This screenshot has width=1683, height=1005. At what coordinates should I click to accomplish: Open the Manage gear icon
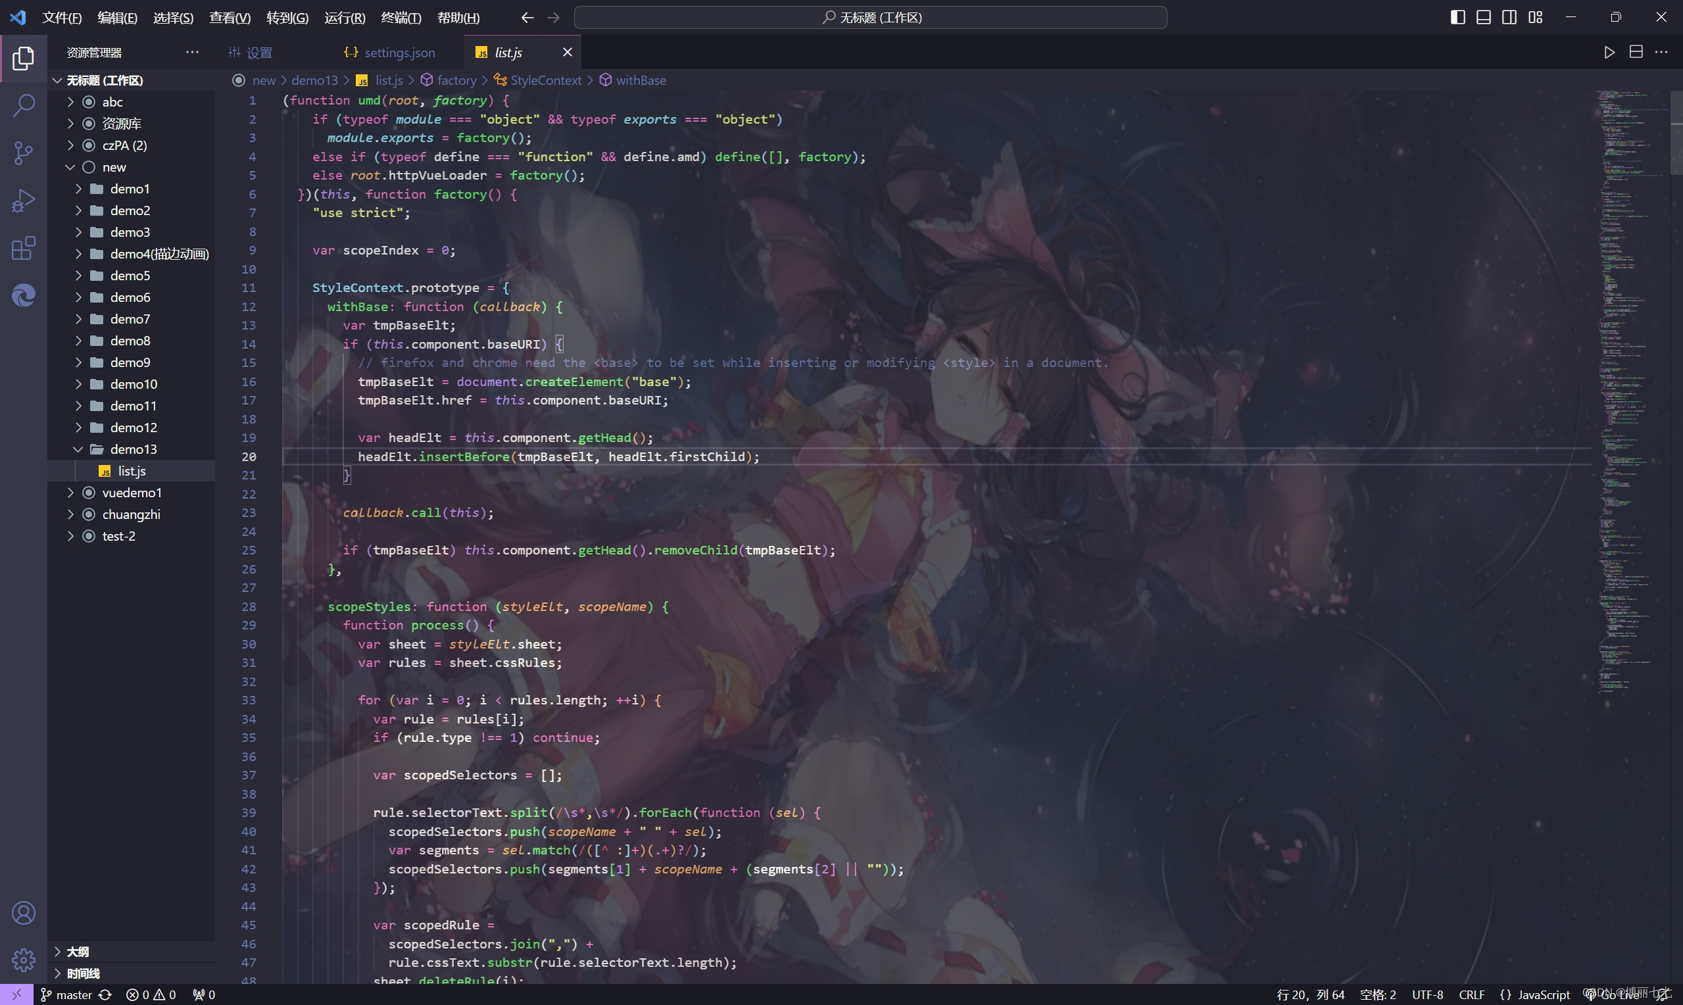click(24, 960)
